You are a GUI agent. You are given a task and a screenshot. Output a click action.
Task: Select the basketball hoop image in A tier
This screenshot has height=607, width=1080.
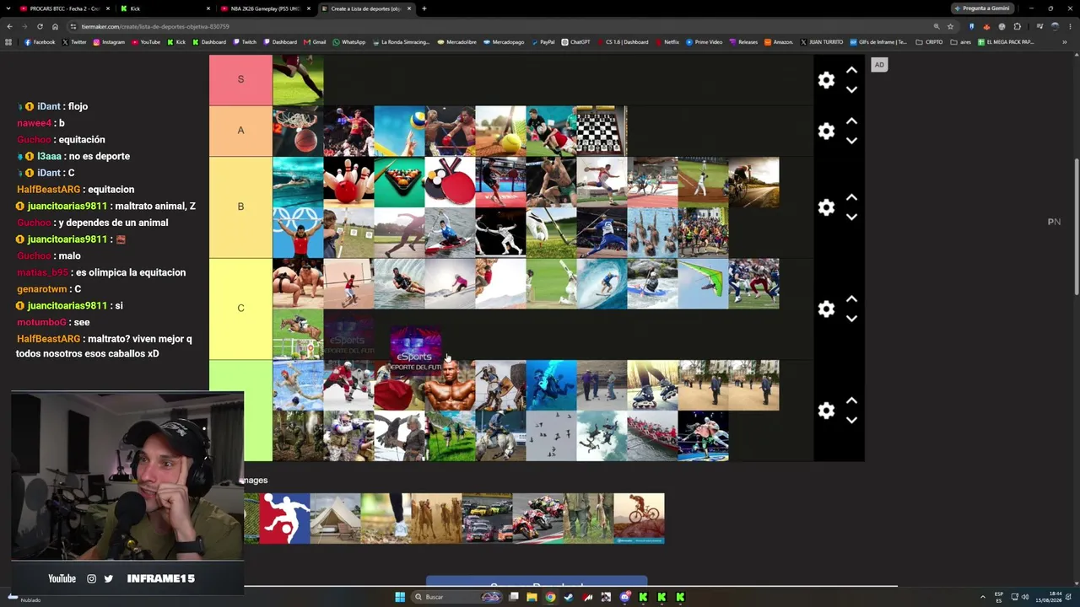(298, 132)
